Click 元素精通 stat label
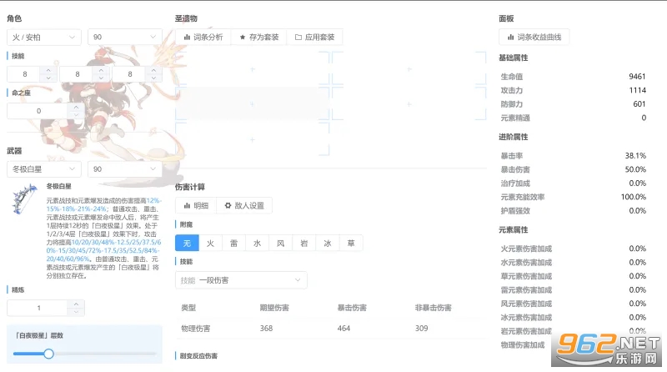The height and width of the screenshot is (372, 667). (515, 118)
